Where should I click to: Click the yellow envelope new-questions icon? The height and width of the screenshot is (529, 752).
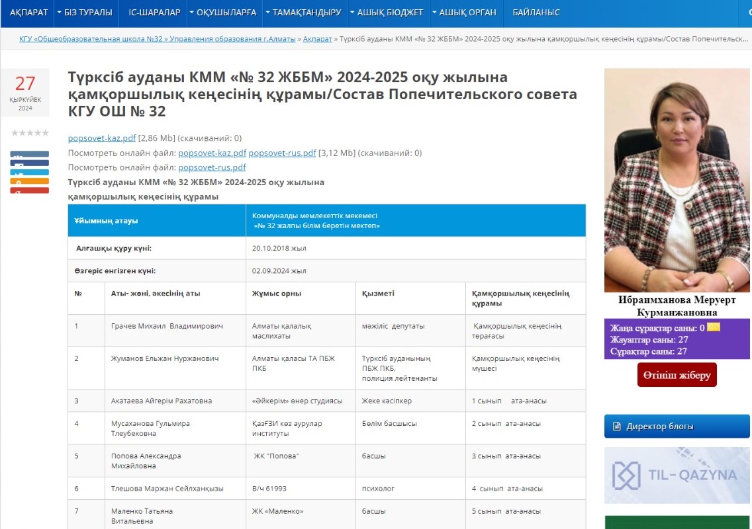click(x=713, y=327)
